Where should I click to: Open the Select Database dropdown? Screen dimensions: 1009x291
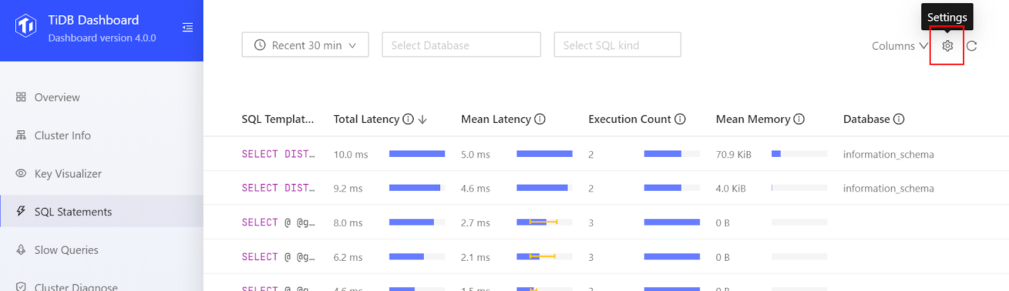[x=461, y=45]
